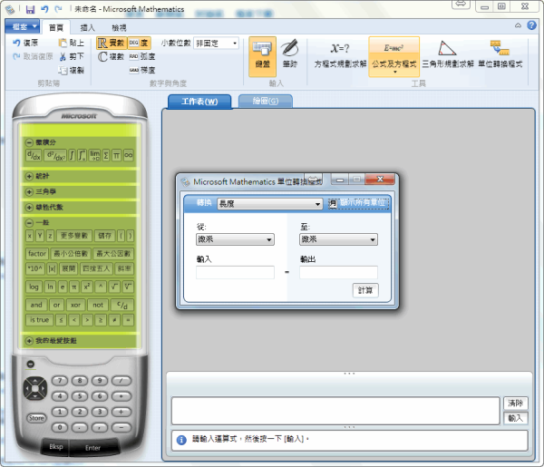
Task: Click the Save icon in title bar
Action: [30, 9]
